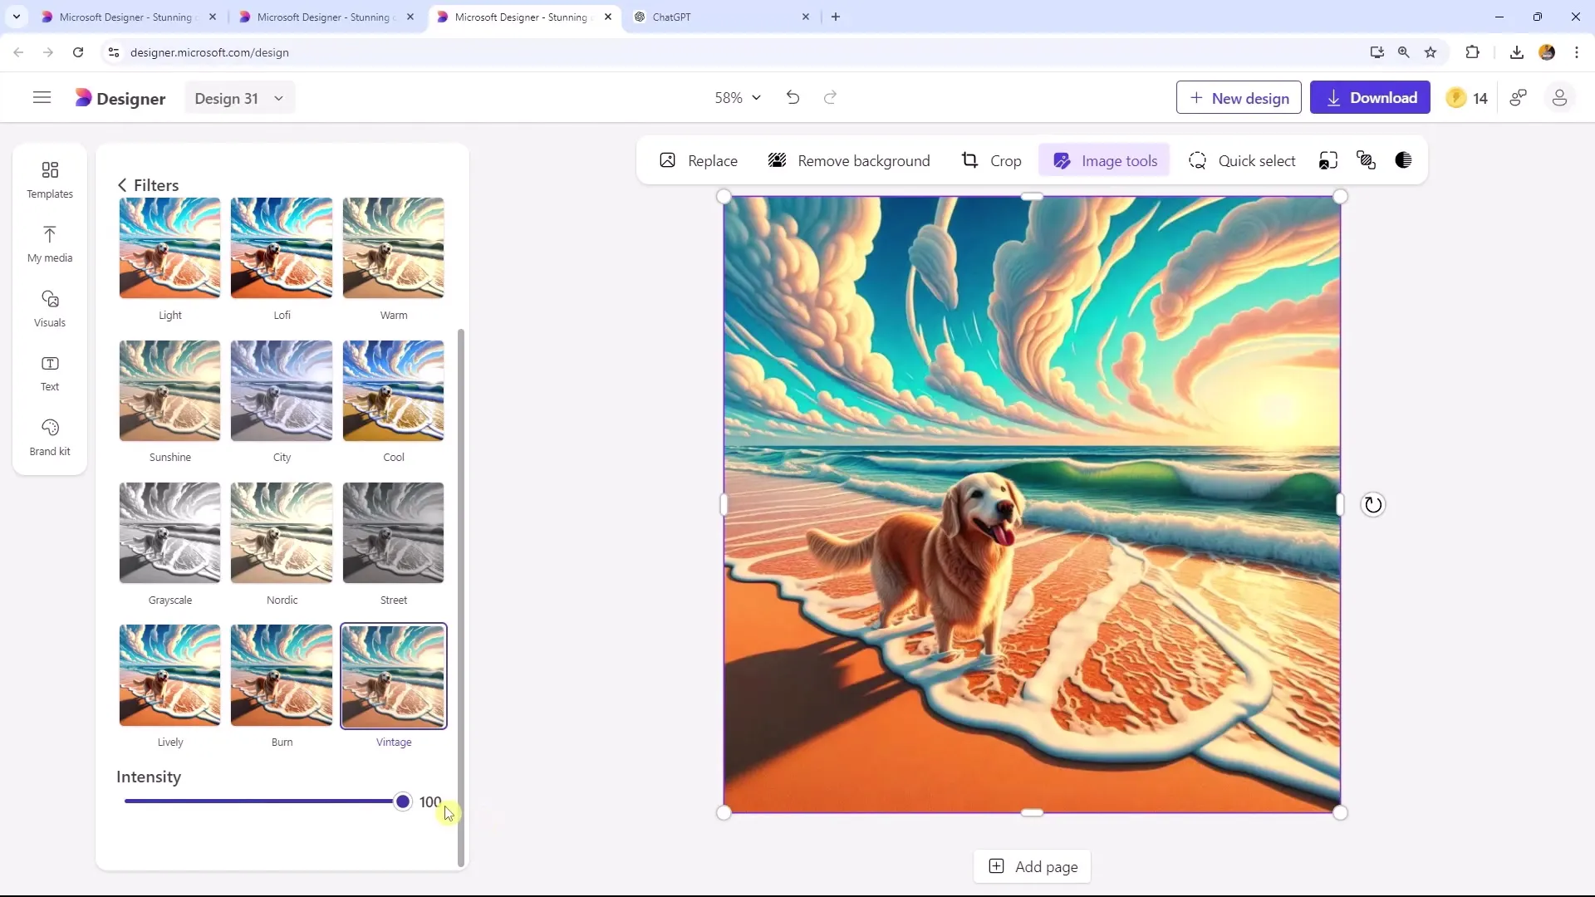This screenshot has width=1595, height=897.
Task: Click the refresh/reset icon on canvas
Action: point(1375,504)
